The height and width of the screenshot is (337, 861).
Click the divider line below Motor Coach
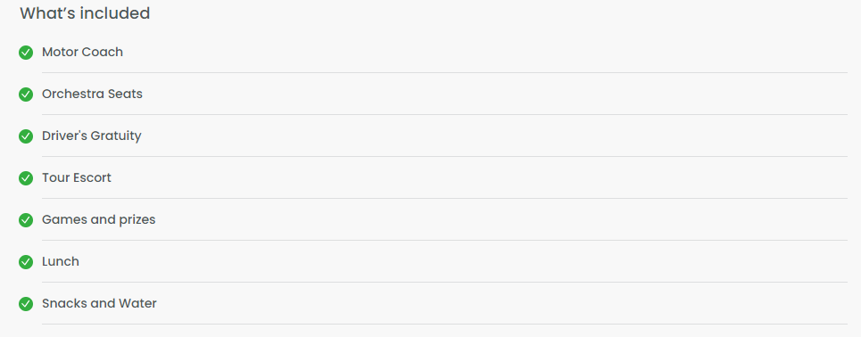point(445,72)
